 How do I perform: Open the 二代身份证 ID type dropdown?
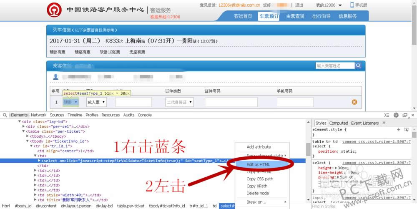point(180,102)
